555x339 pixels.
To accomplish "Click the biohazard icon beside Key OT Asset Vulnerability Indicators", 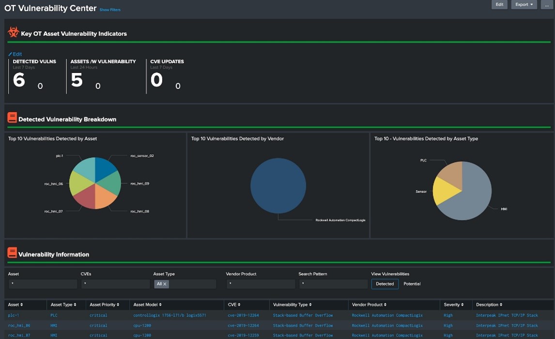I will point(13,32).
